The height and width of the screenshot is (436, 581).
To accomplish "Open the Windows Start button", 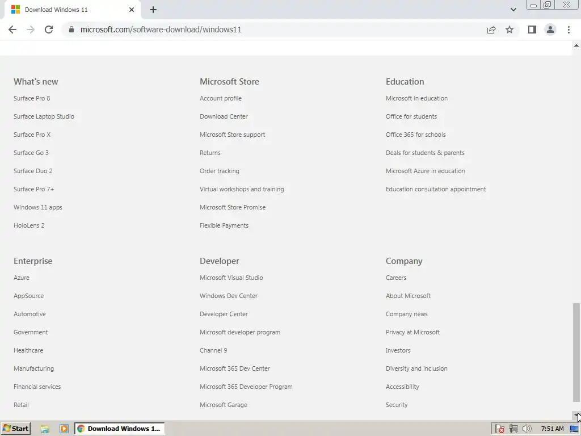I will click(x=15, y=429).
